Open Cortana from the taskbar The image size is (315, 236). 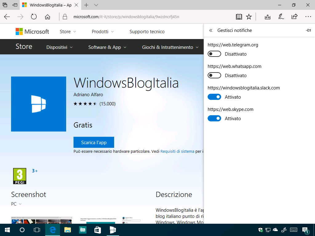pos(22,230)
